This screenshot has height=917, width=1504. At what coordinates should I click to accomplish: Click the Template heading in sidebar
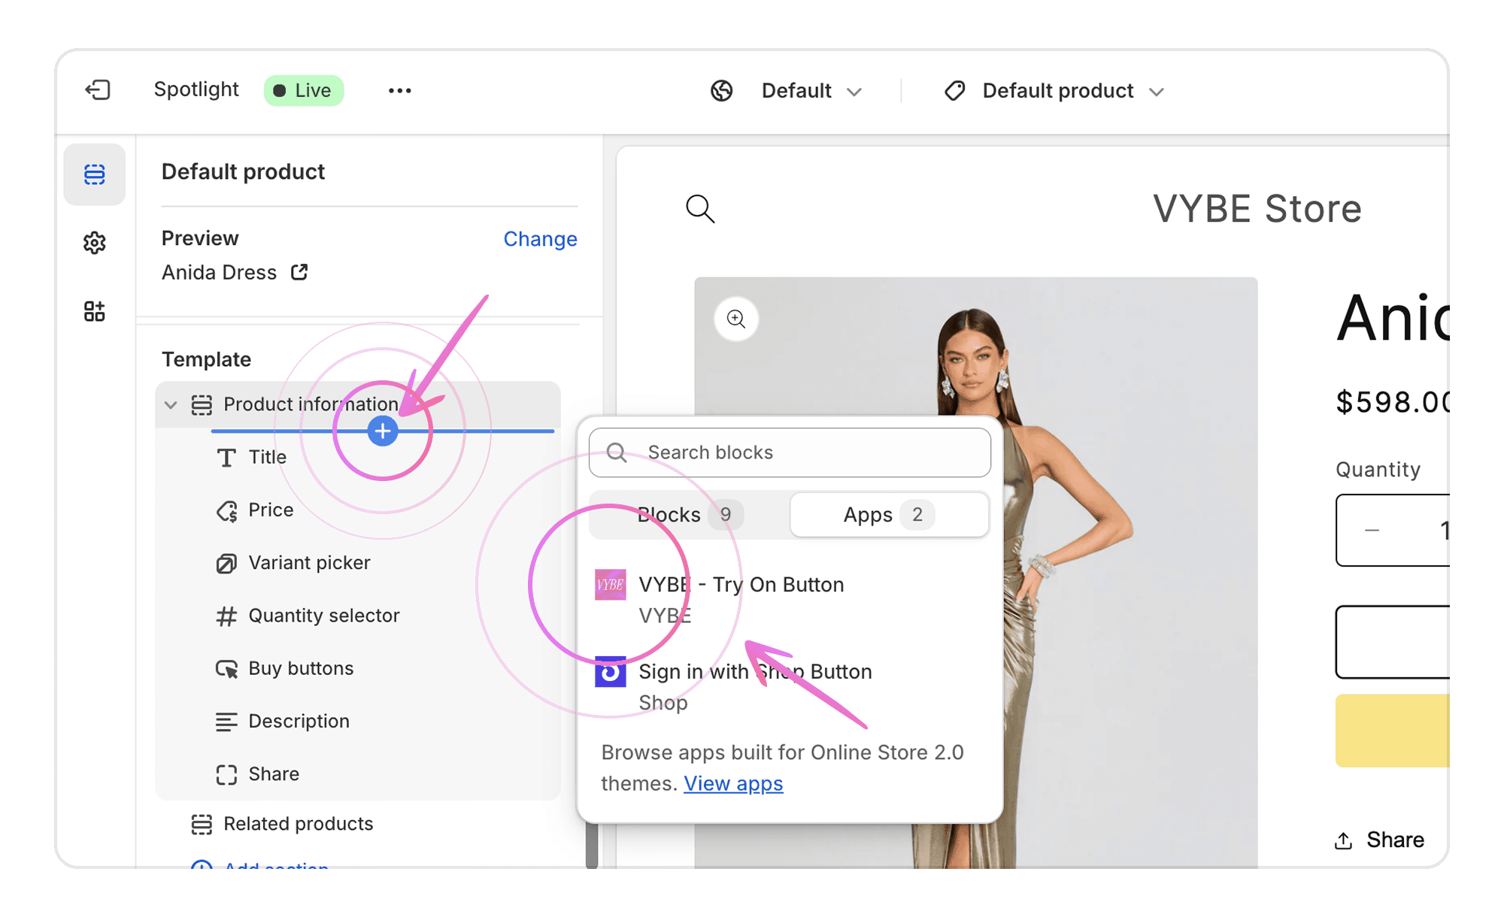click(x=206, y=359)
